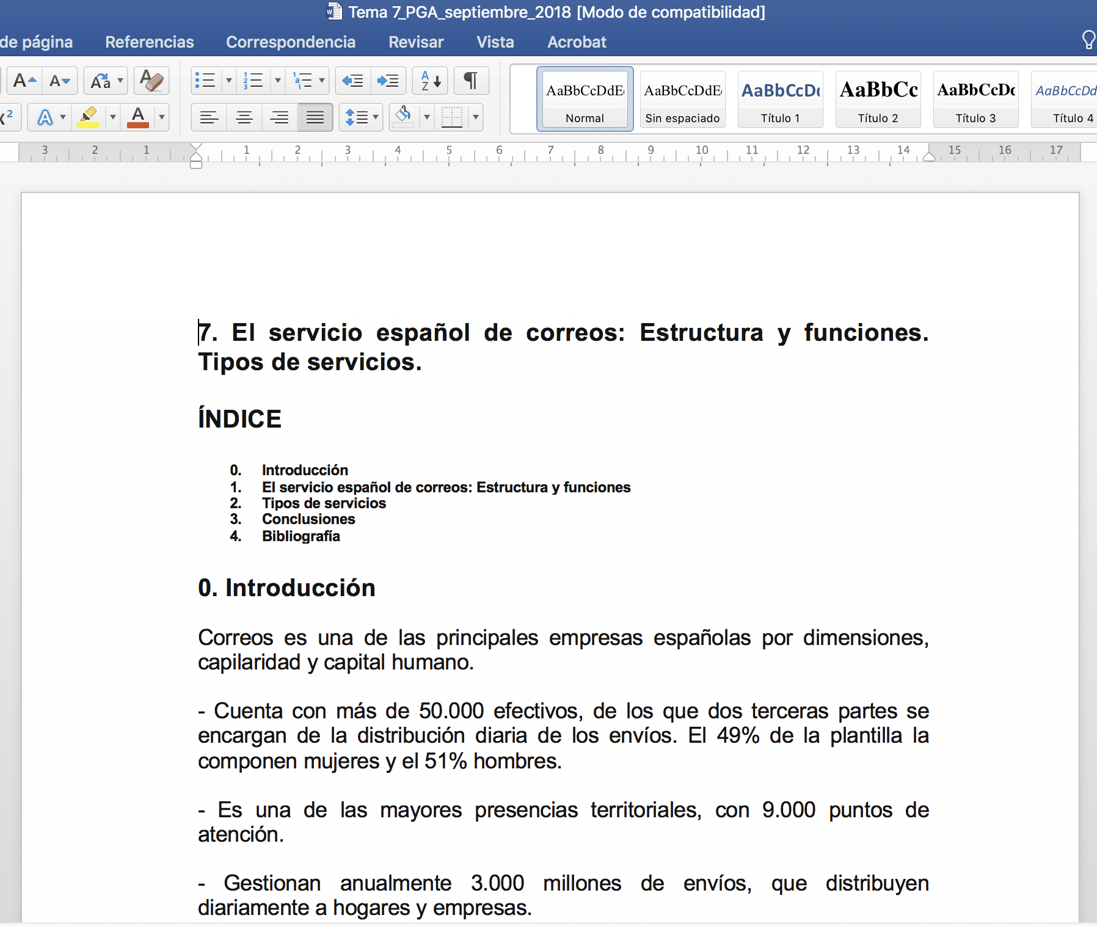Click the paragraph starting '- Cuenta con más de 50.000'
This screenshot has width=1097, height=926.
[563, 736]
